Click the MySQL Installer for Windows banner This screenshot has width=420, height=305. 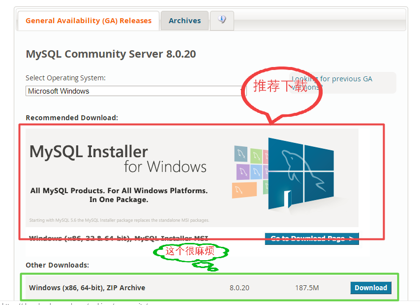click(192, 178)
